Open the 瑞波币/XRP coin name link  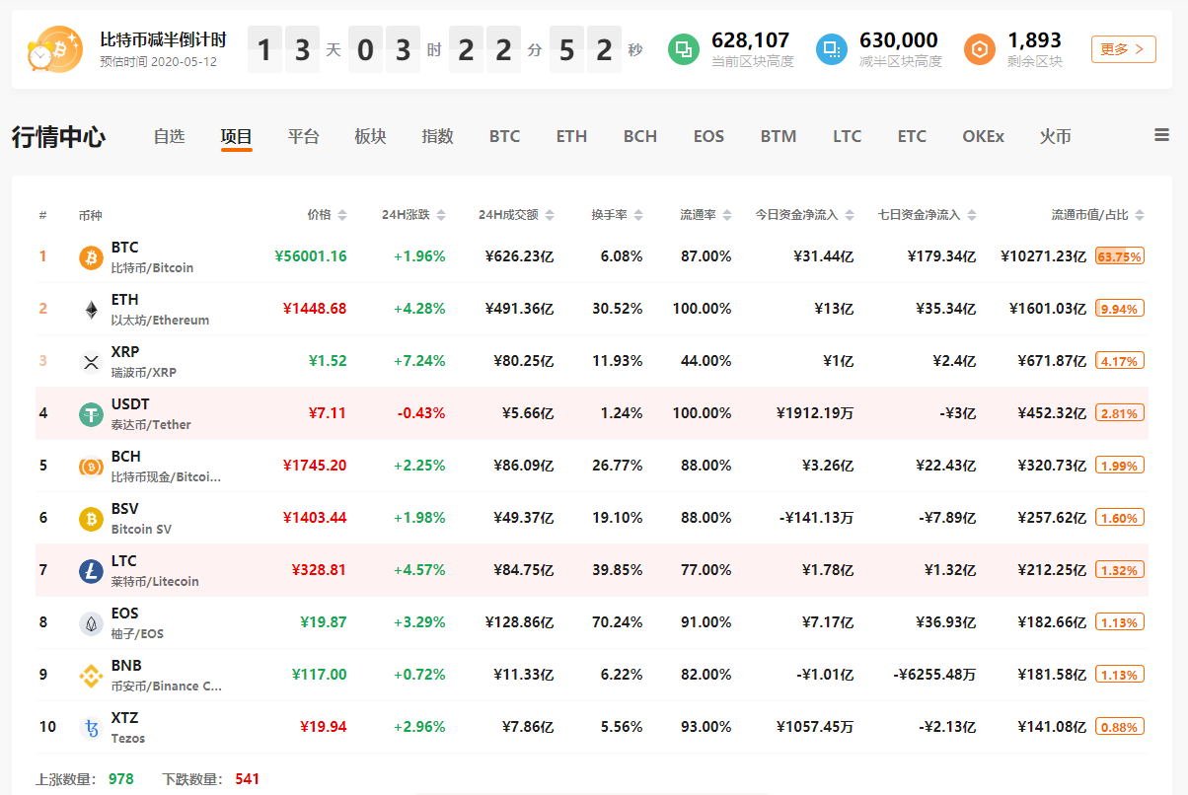click(x=144, y=373)
